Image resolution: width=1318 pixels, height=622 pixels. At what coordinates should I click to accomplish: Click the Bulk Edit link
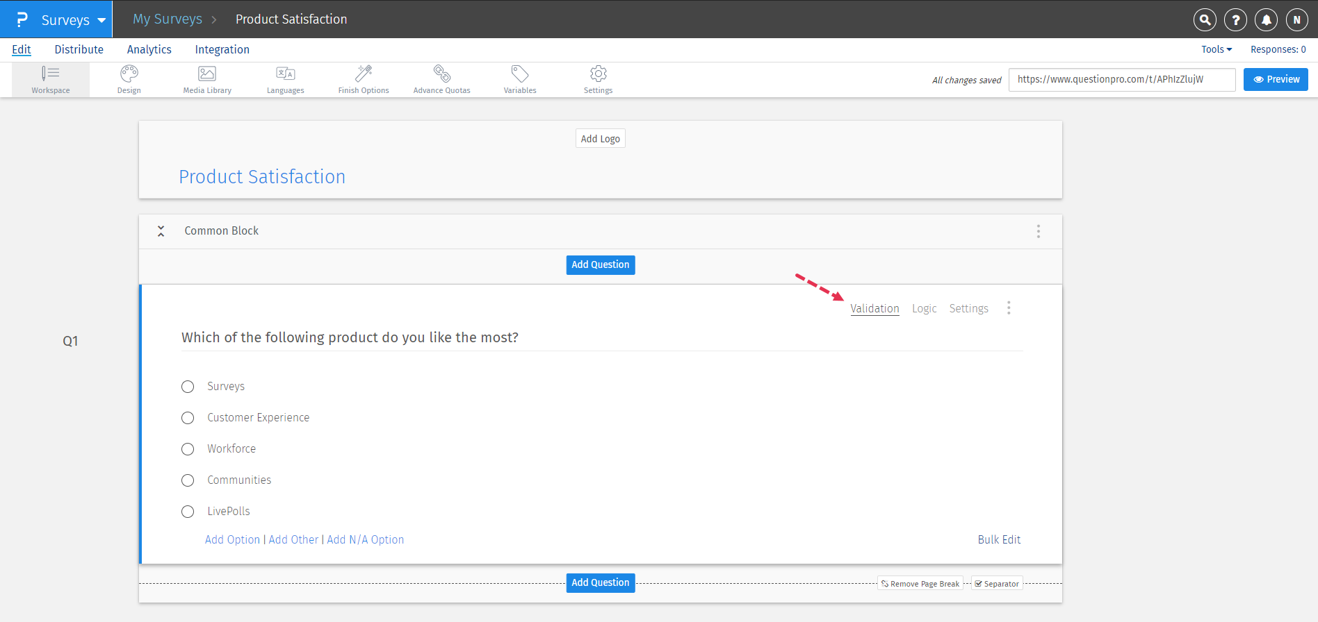coord(1000,539)
